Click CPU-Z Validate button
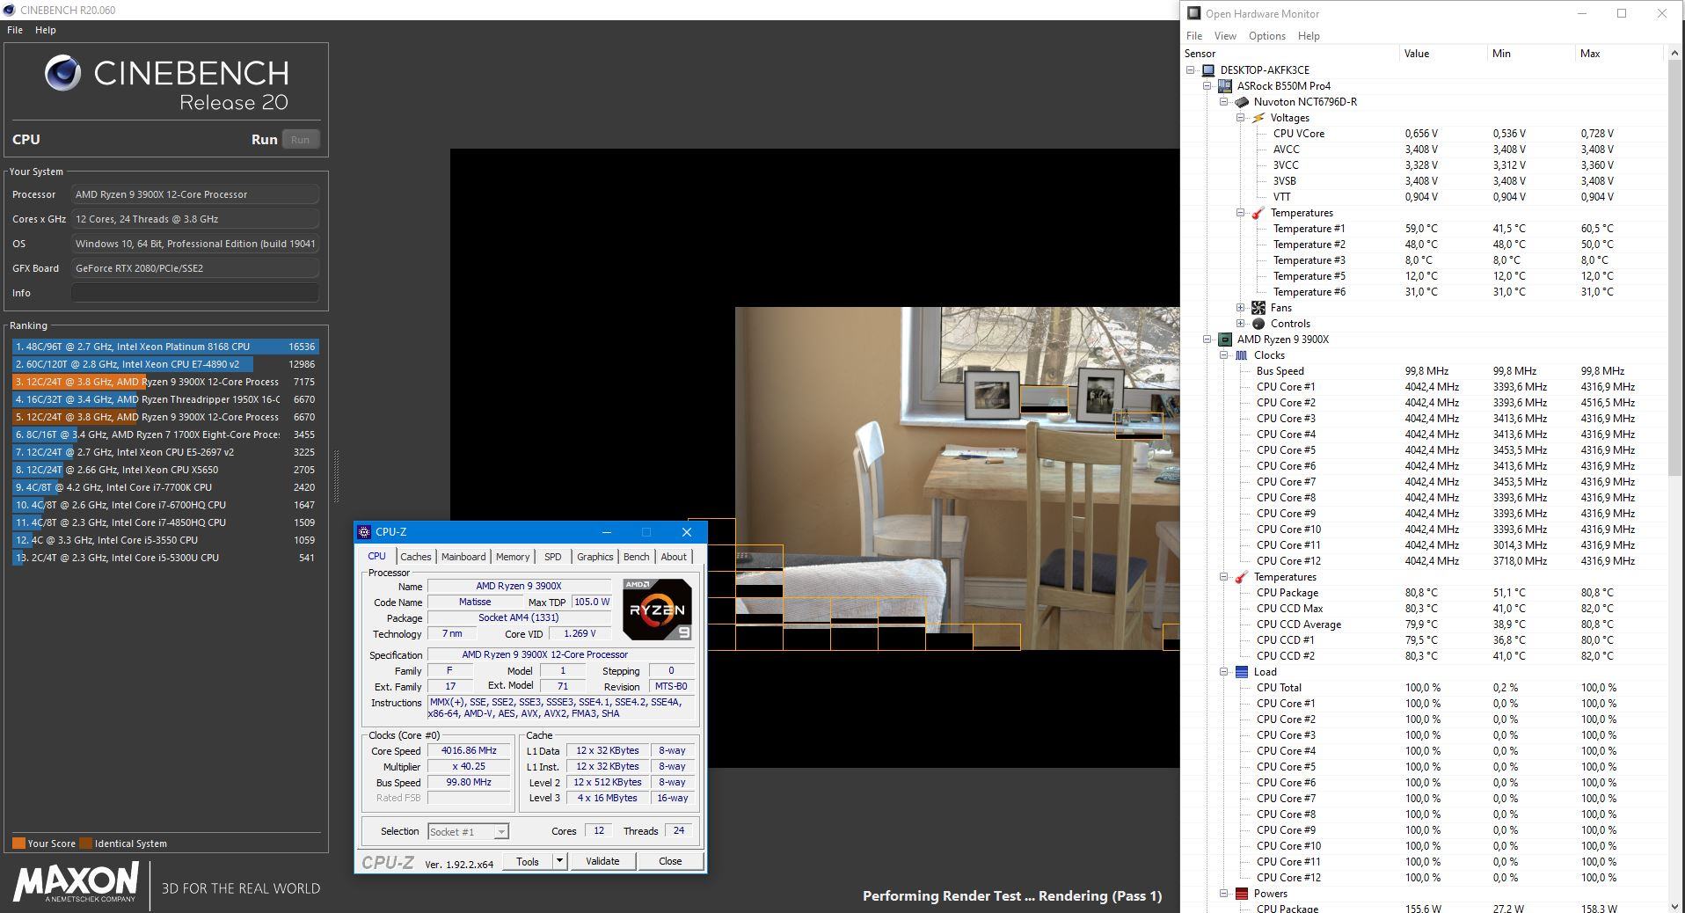The height and width of the screenshot is (913, 1685). click(602, 861)
